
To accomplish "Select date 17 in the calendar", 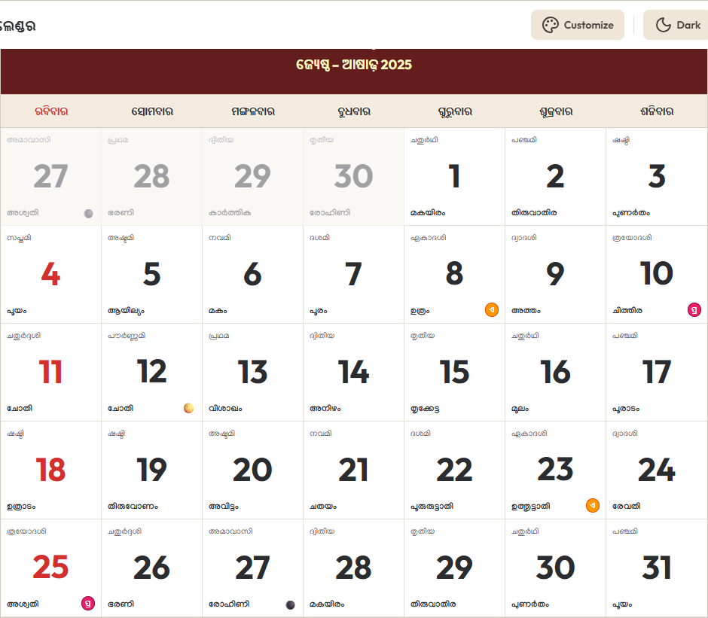I will point(657,373).
